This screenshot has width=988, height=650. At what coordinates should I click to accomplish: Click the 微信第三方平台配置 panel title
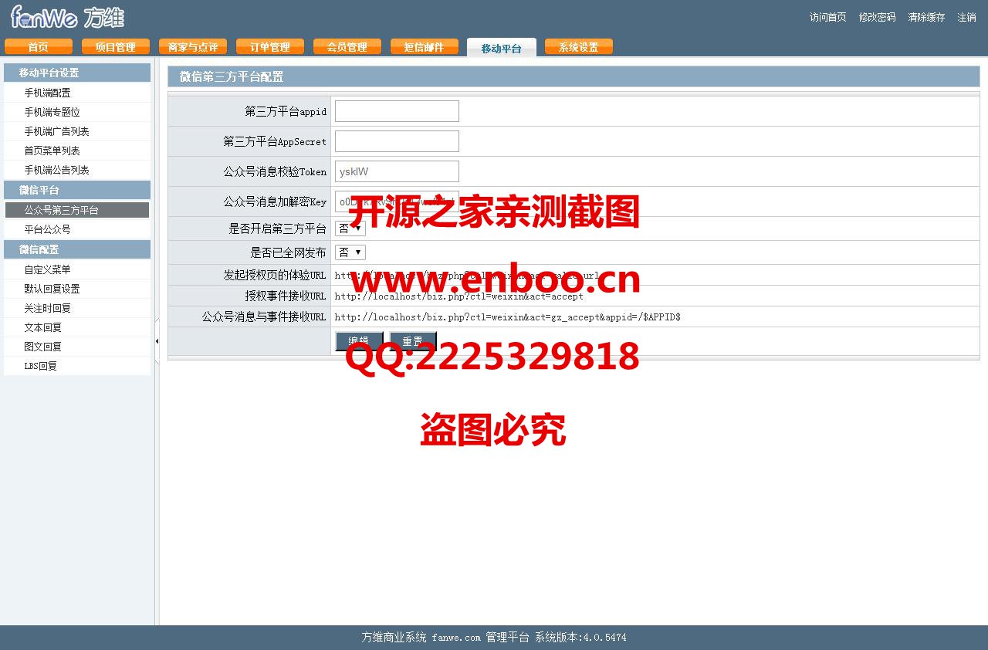pyautogui.click(x=232, y=76)
